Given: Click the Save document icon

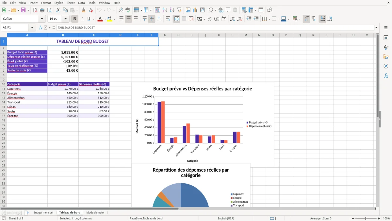Looking at the screenshot, I should click(x=23, y=10).
